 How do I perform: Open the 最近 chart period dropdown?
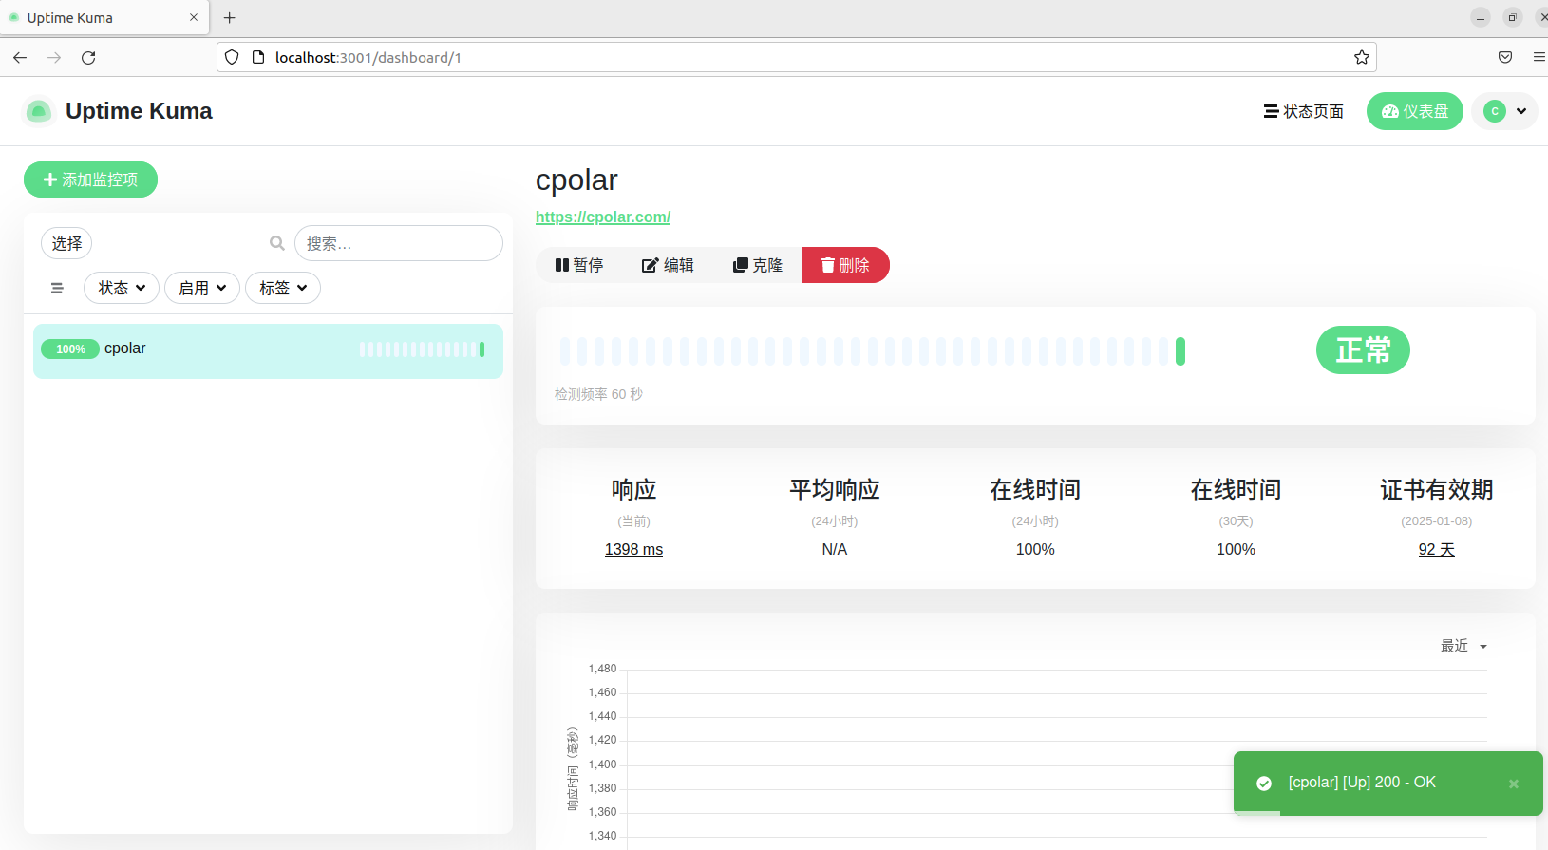tap(1463, 646)
